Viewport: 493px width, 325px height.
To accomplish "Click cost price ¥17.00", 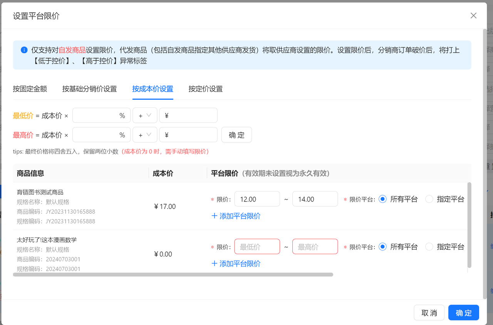I will [x=164, y=206].
